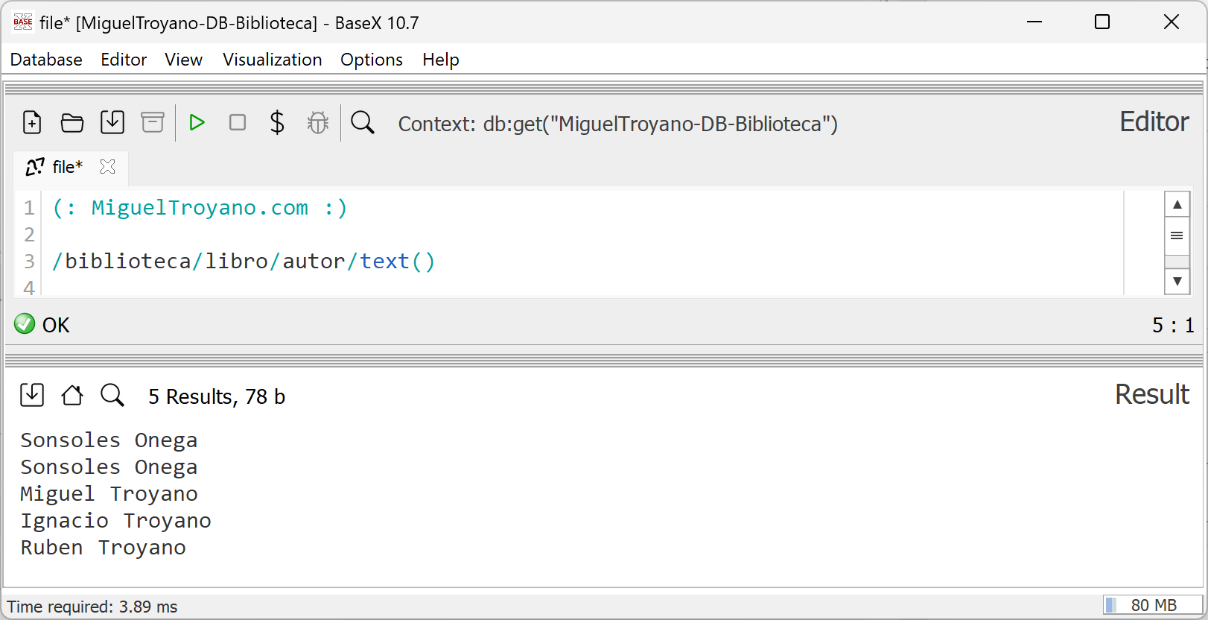Stop query execution
This screenshot has width=1208, height=620.
coord(238,122)
